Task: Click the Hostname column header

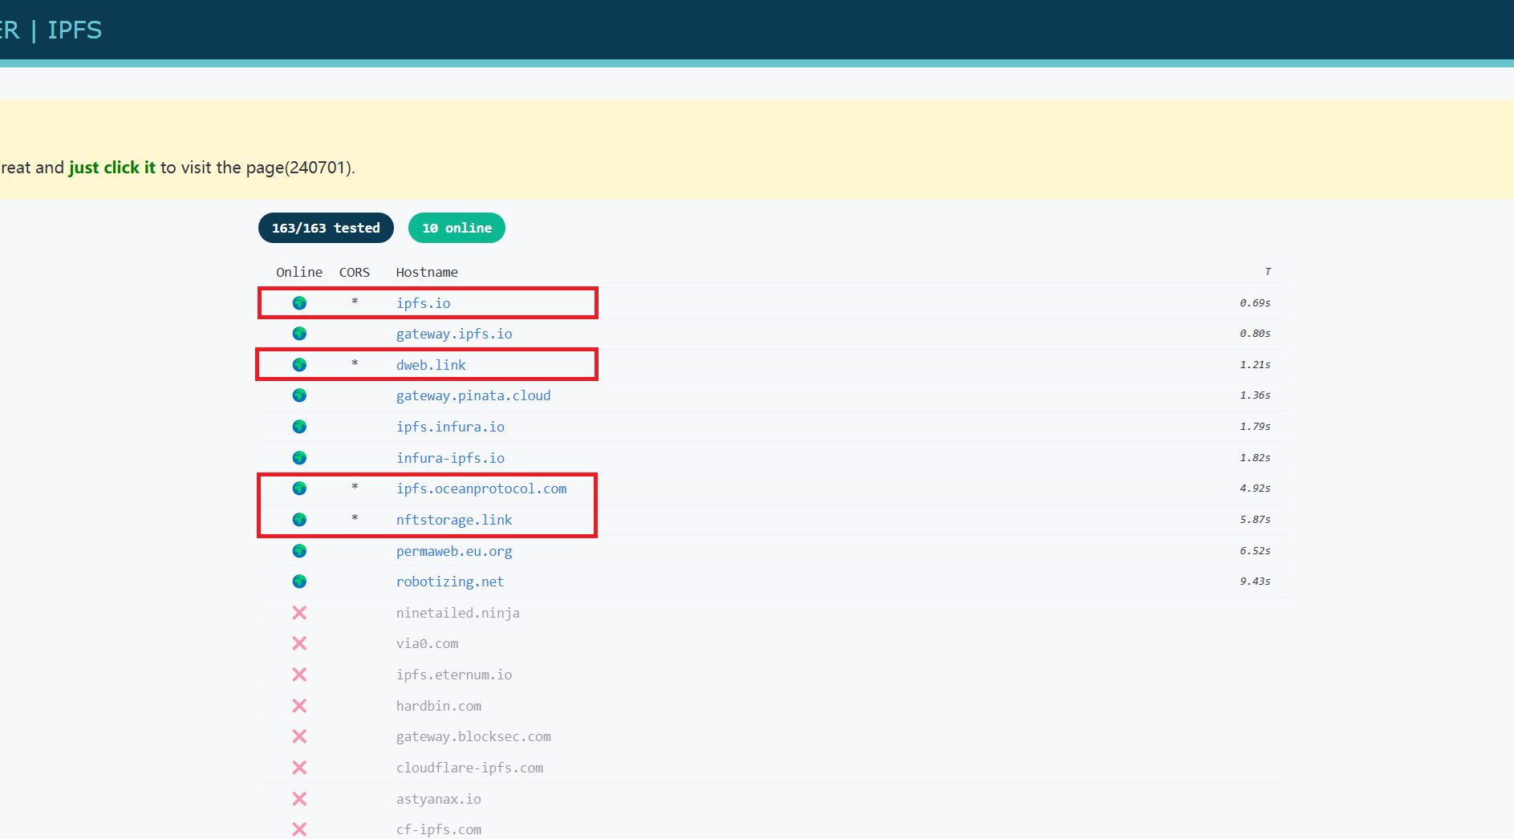Action: point(427,273)
